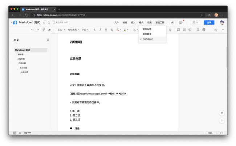The image size is (236, 146).
Task: Insert an image from the toolbar
Action: point(178,30)
